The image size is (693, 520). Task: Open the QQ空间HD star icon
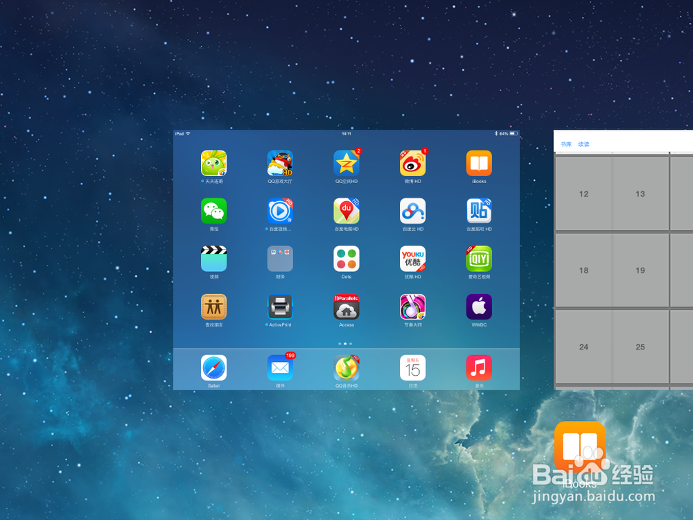click(x=346, y=163)
